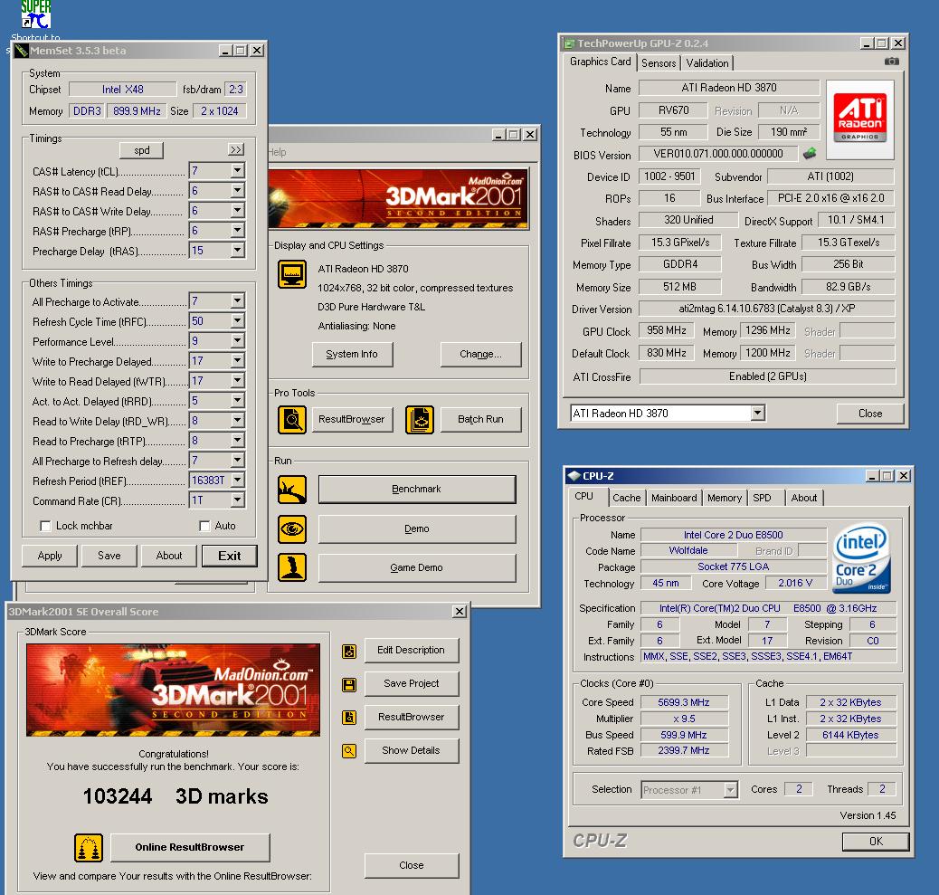939x895 pixels.
Task: Click the Online ResultBrowser trees icon
Action: (89, 848)
